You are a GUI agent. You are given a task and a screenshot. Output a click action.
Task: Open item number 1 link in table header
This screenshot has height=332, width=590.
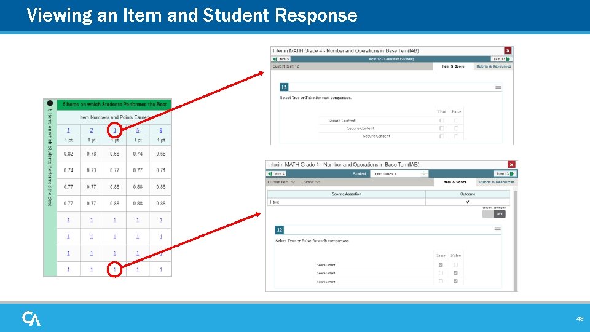(68, 130)
